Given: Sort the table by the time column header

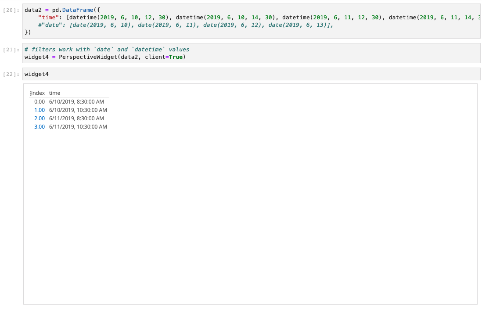Looking at the screenshot, I should 54,93.
